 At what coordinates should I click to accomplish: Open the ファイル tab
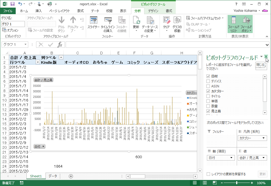point(8,11)
